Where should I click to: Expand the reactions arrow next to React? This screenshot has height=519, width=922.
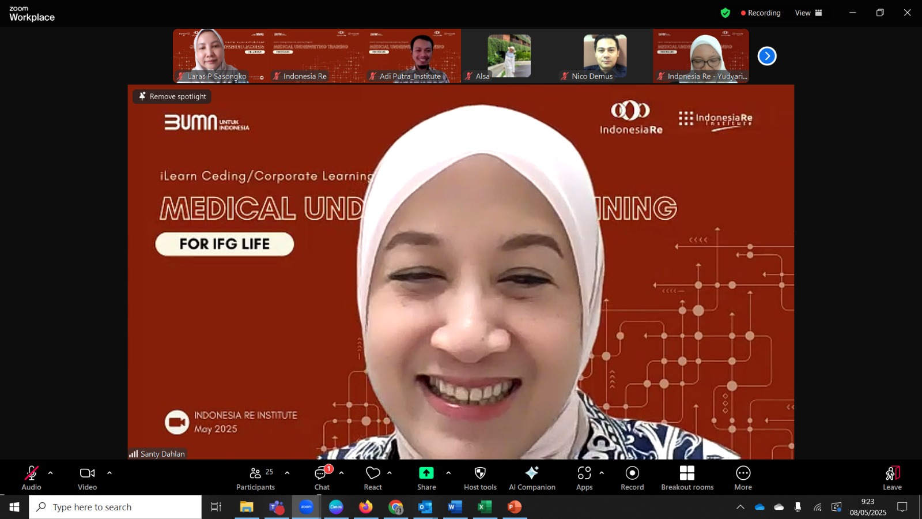[390, 473]
